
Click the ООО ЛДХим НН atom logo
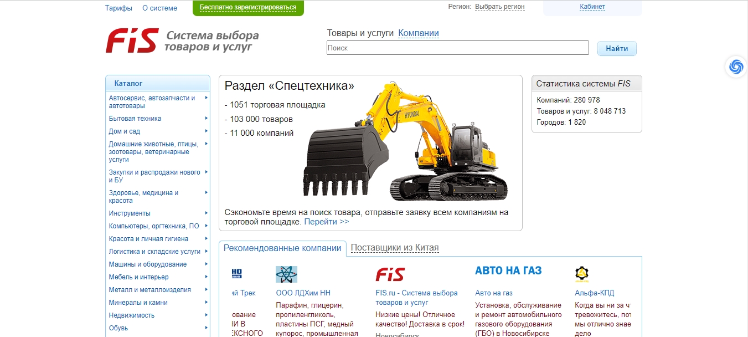pyautogui.click(x=286, y=274)
